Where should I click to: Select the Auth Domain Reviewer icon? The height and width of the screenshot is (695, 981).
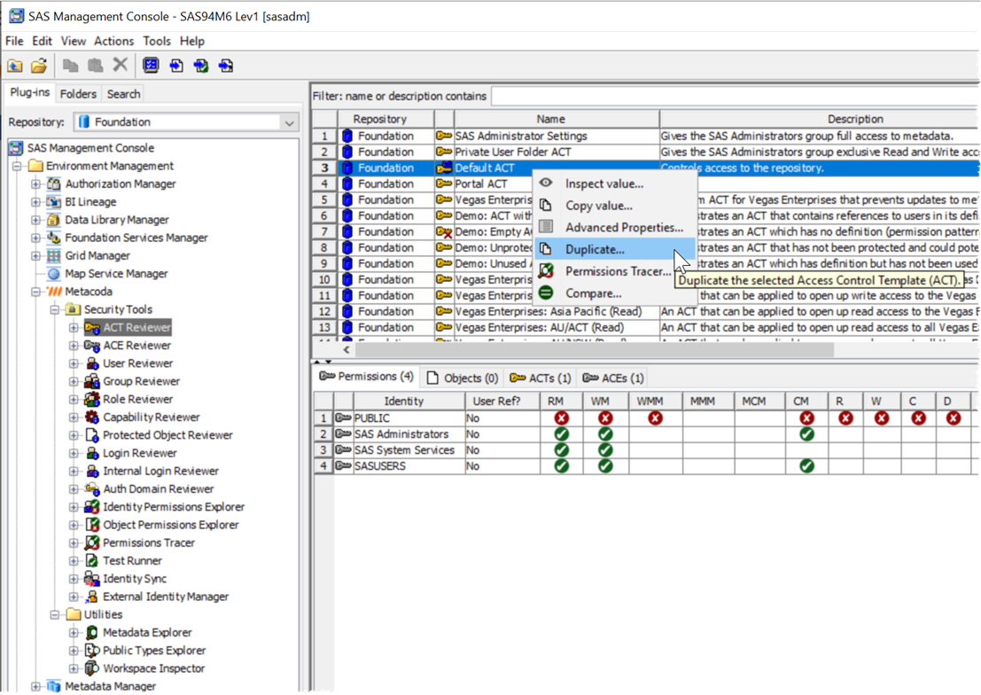[x=92, y=489]
